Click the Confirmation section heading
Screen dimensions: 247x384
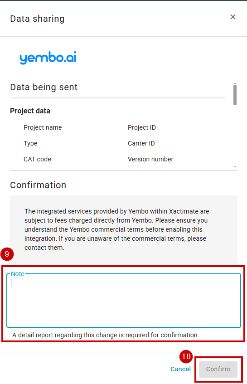pyautogui.click(x=38, y=185)
